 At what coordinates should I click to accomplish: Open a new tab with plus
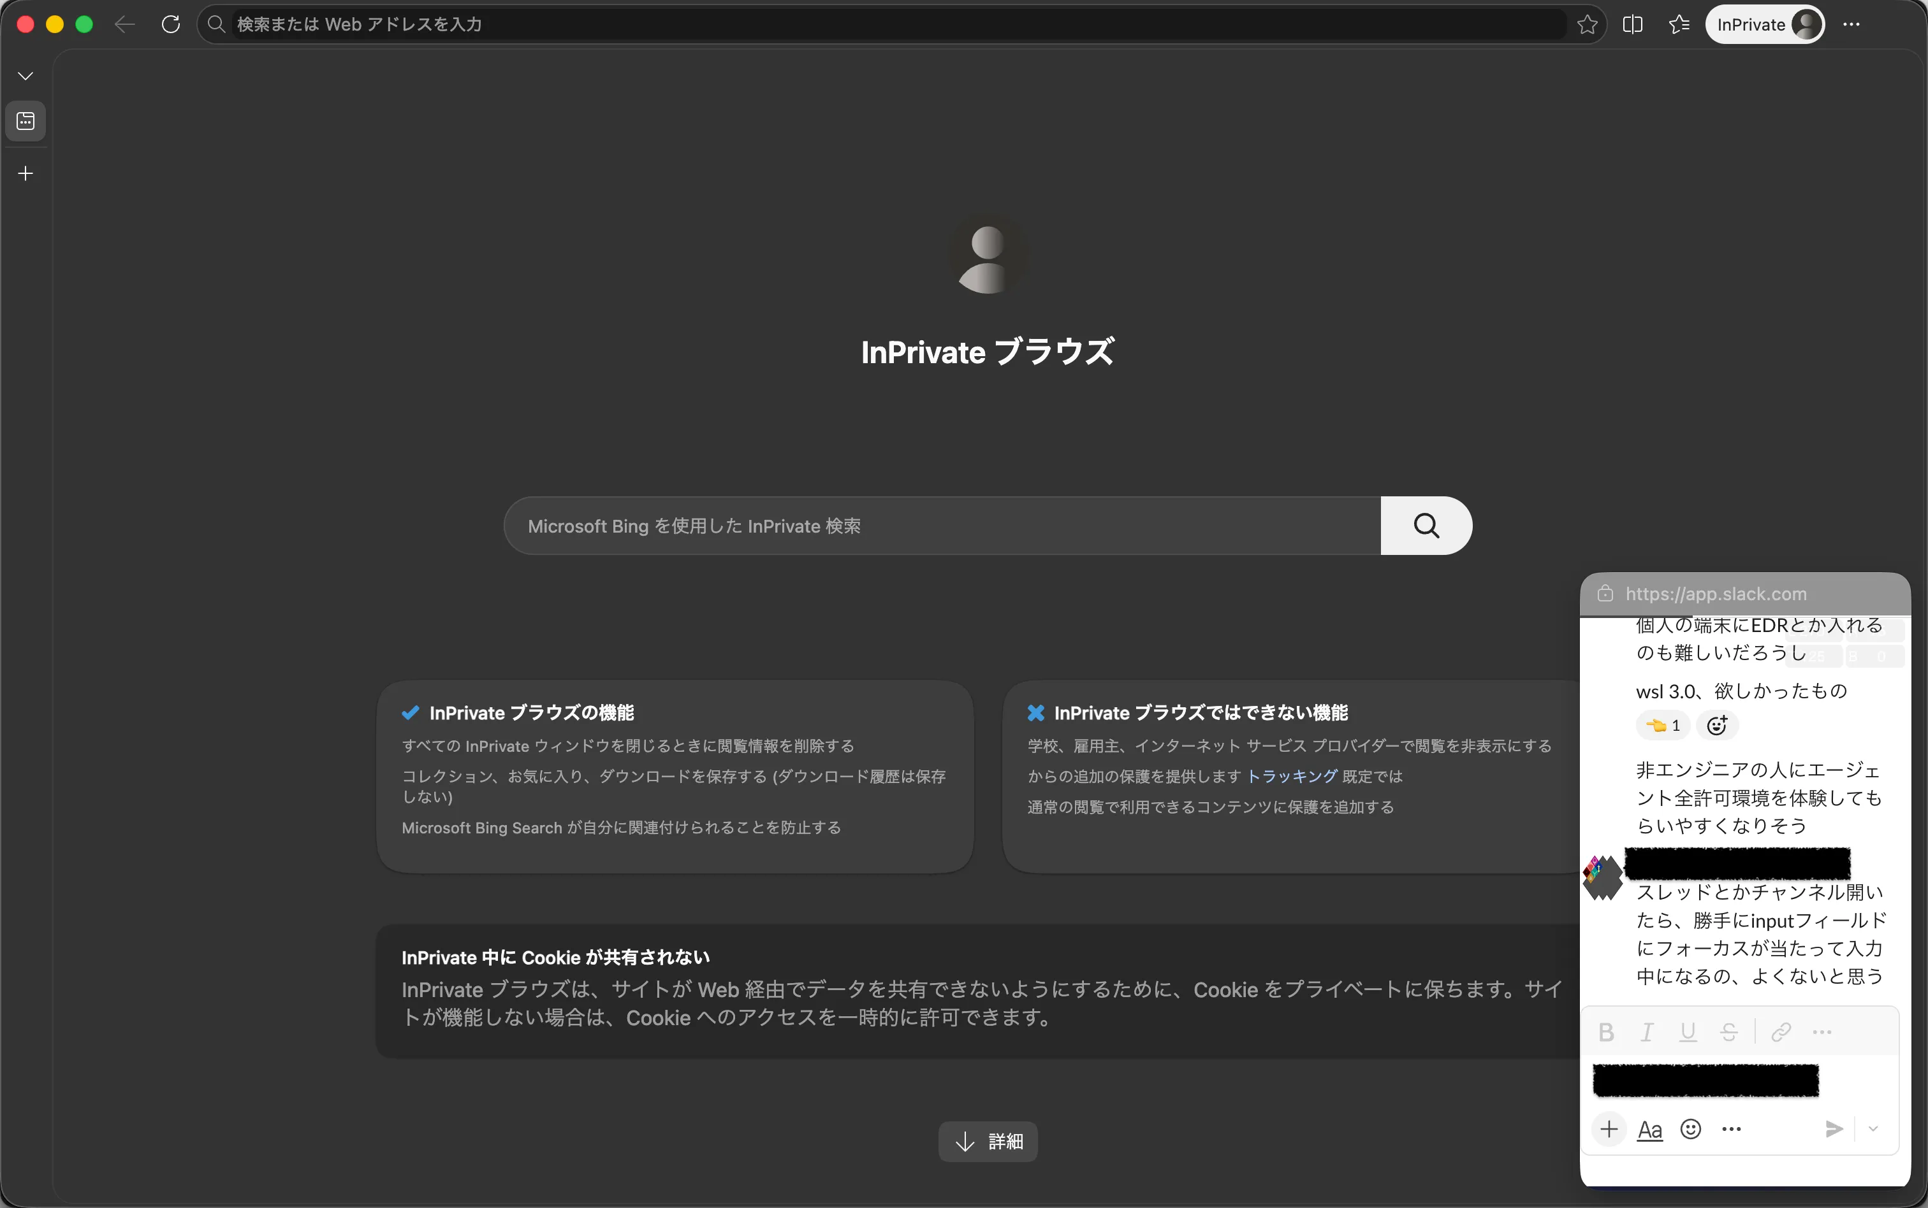(x=26, y=173)
